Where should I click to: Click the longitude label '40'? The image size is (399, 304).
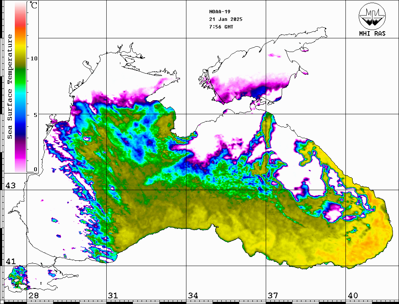coord(353,295)
